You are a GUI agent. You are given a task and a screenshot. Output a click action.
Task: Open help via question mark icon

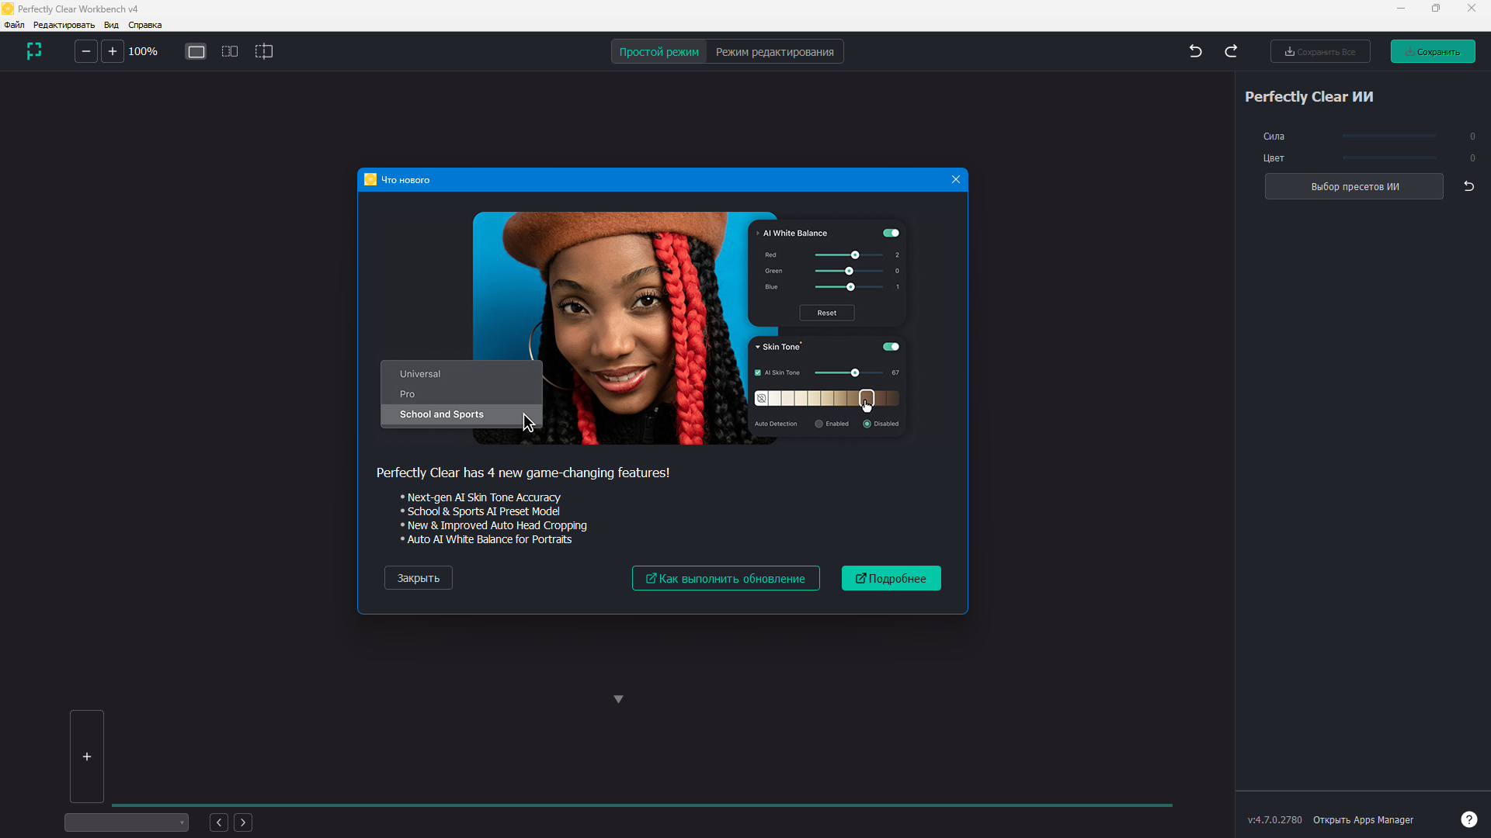point(1468,819)
